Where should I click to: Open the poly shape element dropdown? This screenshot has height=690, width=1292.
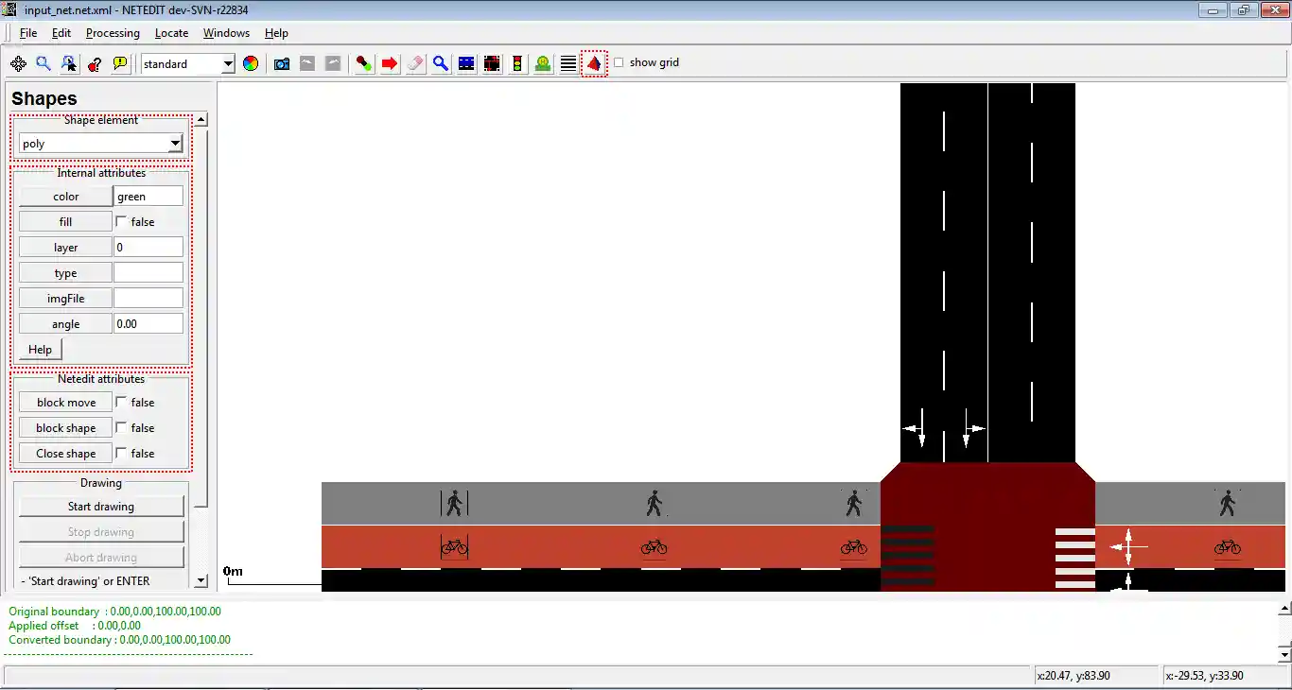point(175,144)
